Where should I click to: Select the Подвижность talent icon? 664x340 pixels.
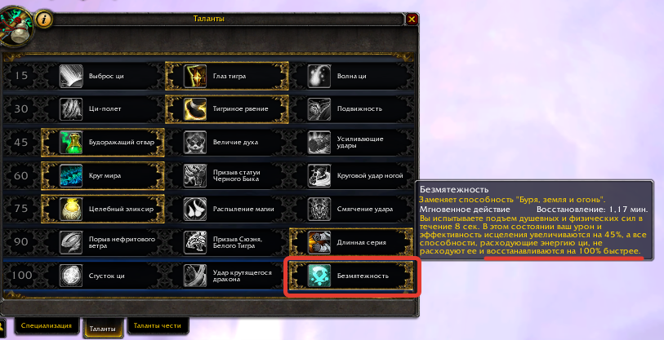(319, 109)
